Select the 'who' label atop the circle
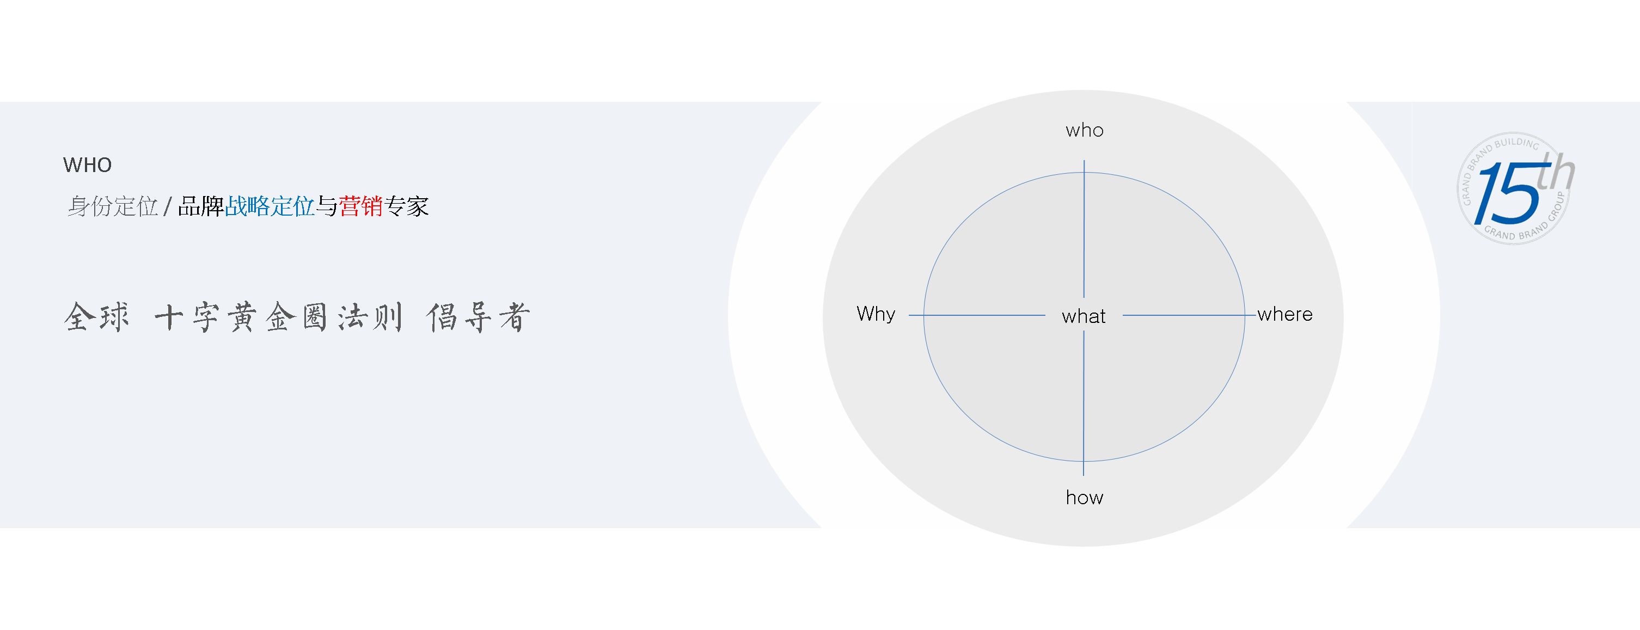 point(1084,131)
